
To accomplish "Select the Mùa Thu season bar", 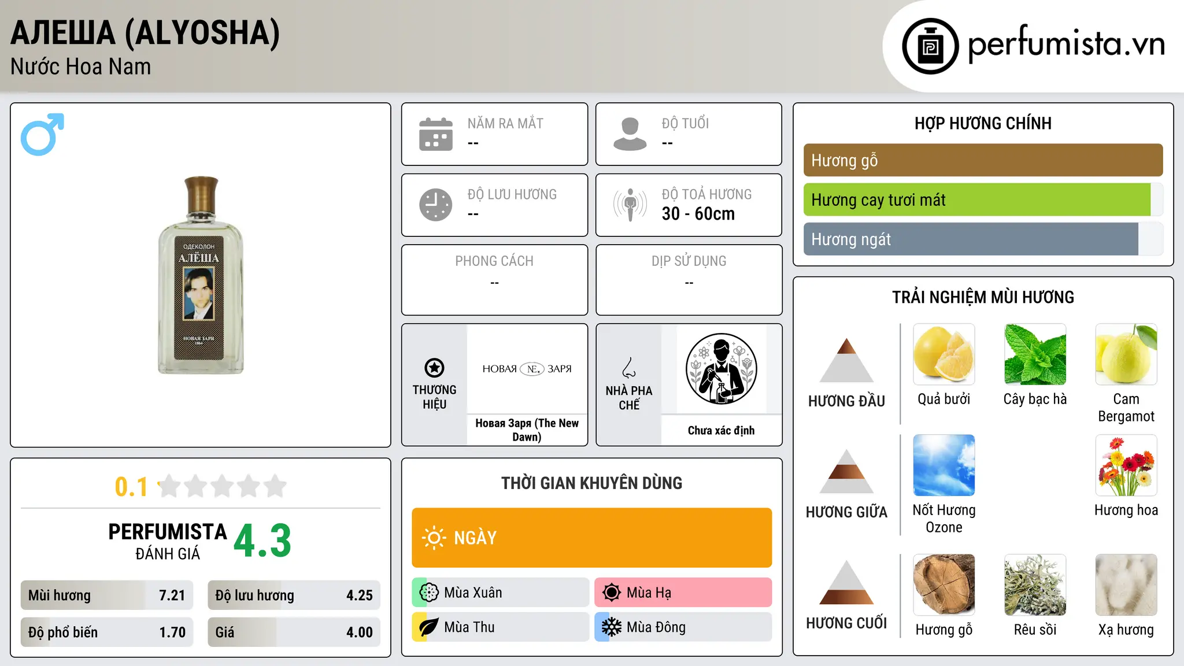I will pyautogui.click(x=501, y=627).
